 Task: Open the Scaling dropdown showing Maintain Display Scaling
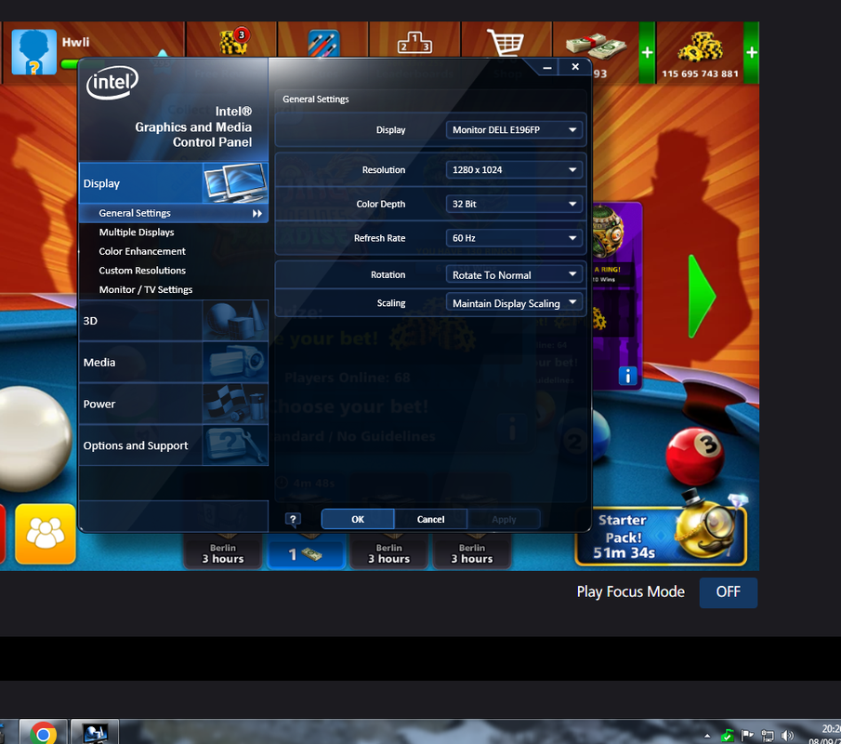[x=514, y=303]
